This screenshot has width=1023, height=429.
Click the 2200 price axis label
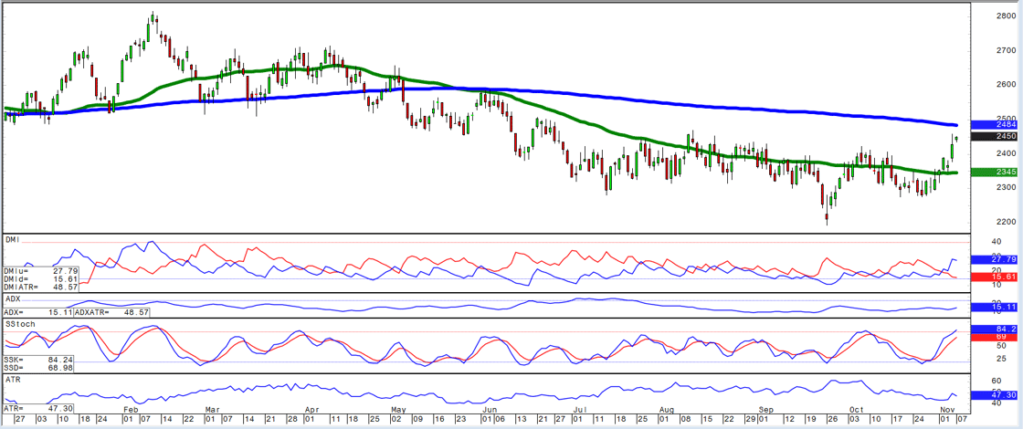1006,223
